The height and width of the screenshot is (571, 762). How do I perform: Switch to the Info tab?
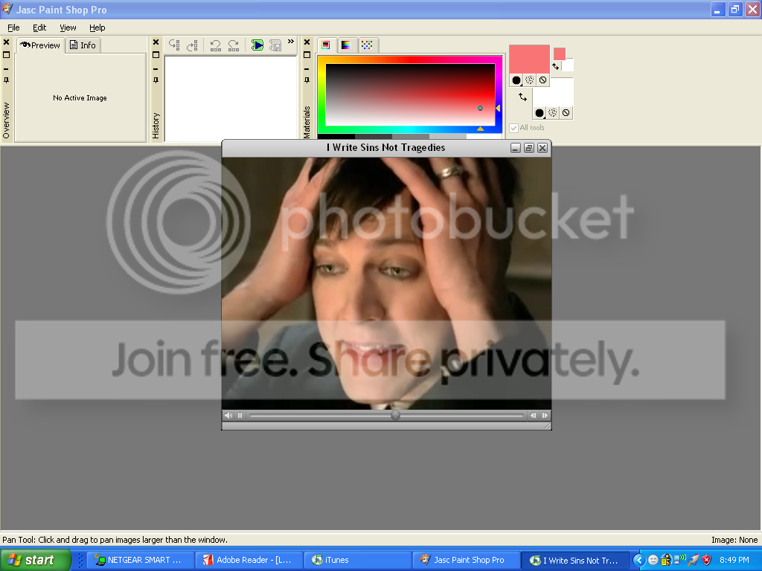pos(83,45)
